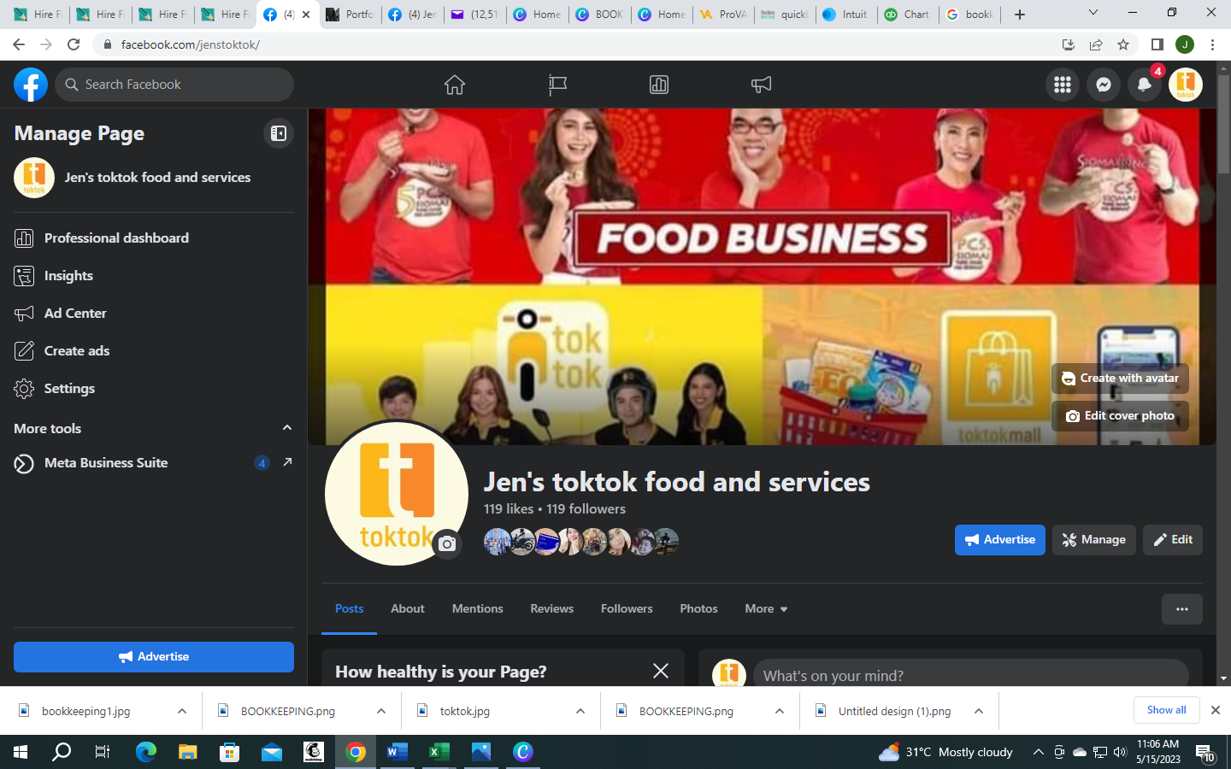Select the Posts tab

coord(349,609)
